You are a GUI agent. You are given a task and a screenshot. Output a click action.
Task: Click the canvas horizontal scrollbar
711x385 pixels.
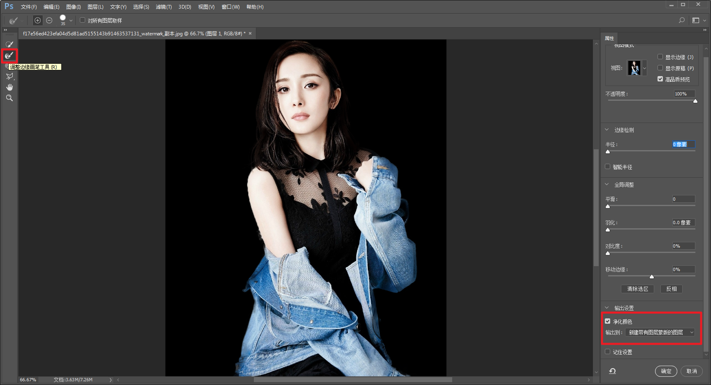tap(353, 380)
